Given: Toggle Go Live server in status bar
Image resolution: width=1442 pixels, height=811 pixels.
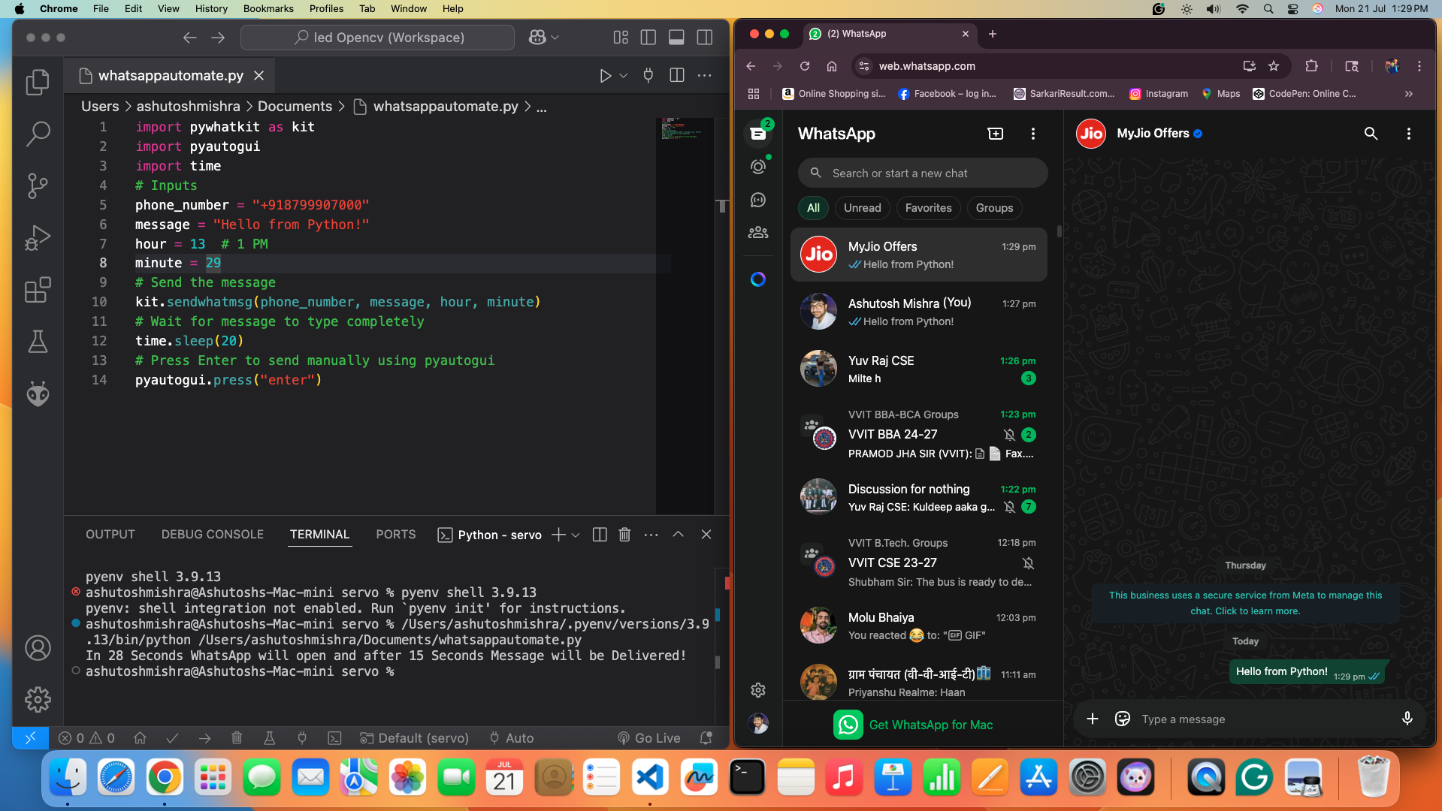Looking at the screenshot, I should (x=649, y=738).
